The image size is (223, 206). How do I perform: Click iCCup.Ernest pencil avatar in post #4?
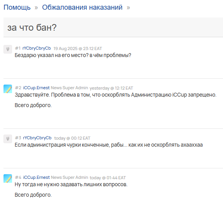coord(8,178)
